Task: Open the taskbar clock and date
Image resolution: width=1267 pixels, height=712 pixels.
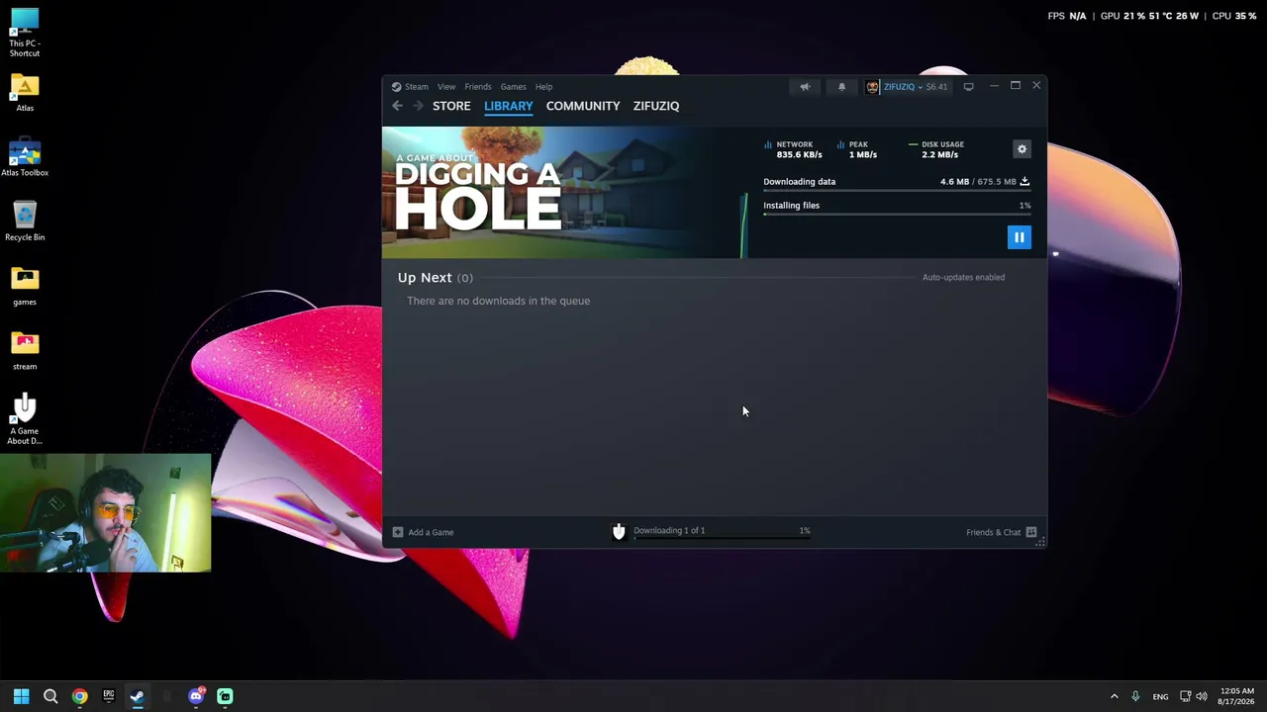Action: point(1236,696)
